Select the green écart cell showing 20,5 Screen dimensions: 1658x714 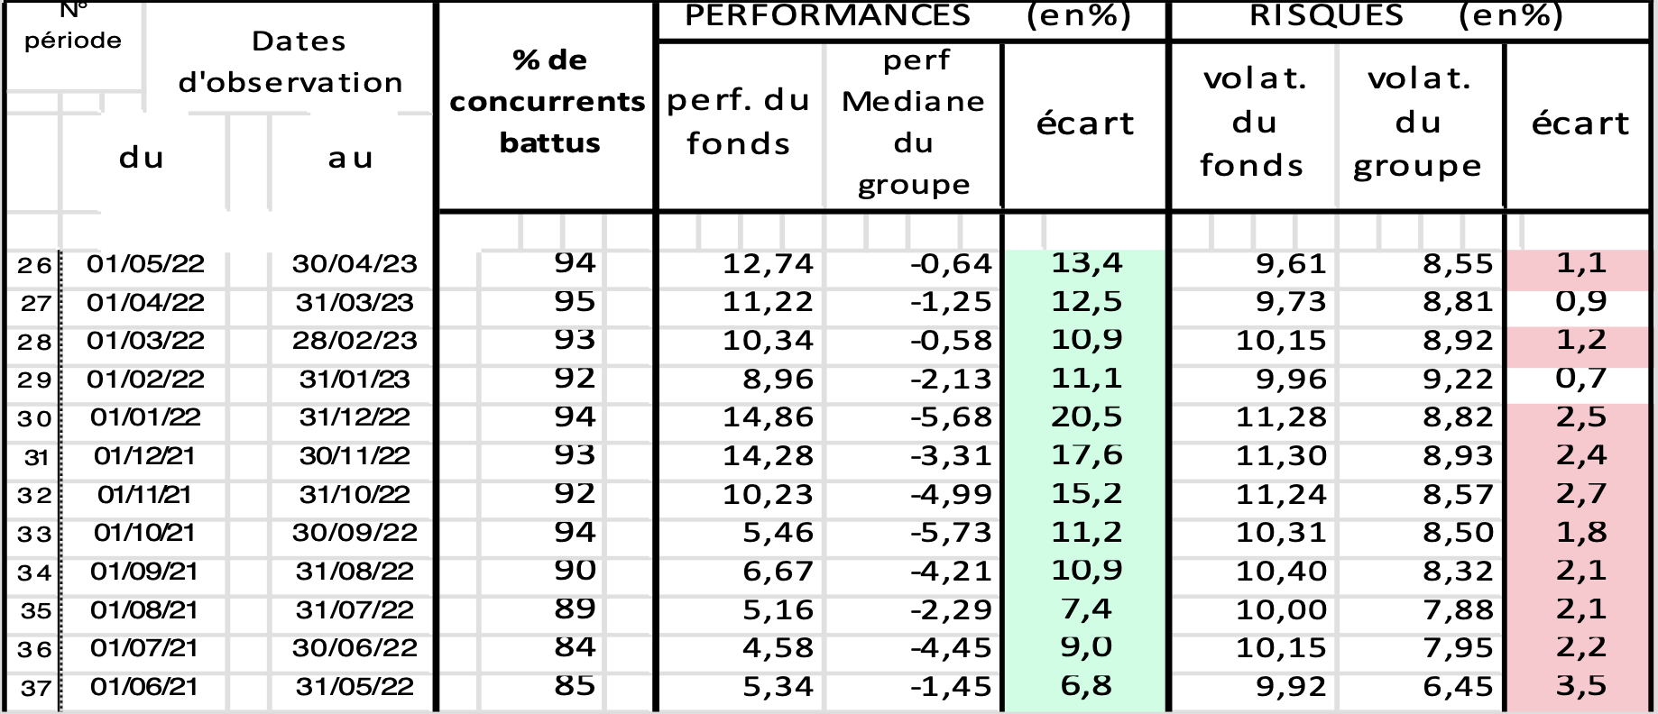[x=1085, y=417]
